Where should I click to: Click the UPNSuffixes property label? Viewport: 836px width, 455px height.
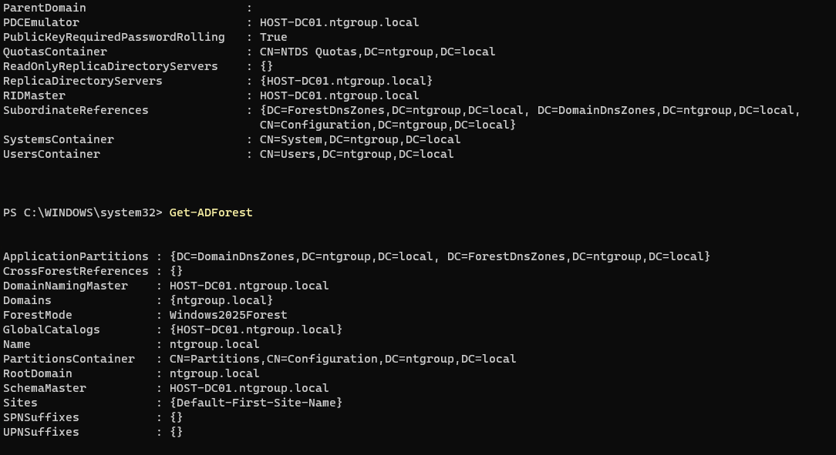coord(41,432)
